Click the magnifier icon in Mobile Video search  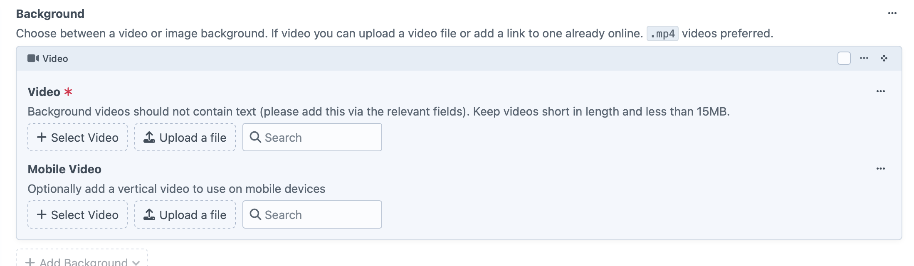255,214
